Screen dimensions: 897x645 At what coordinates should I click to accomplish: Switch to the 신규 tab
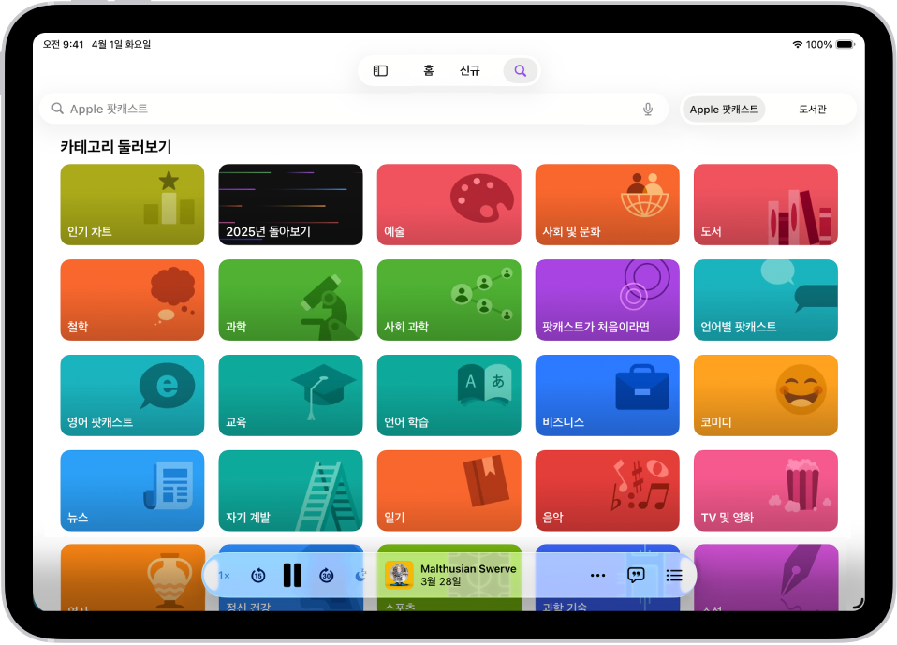tap(470, 70)
